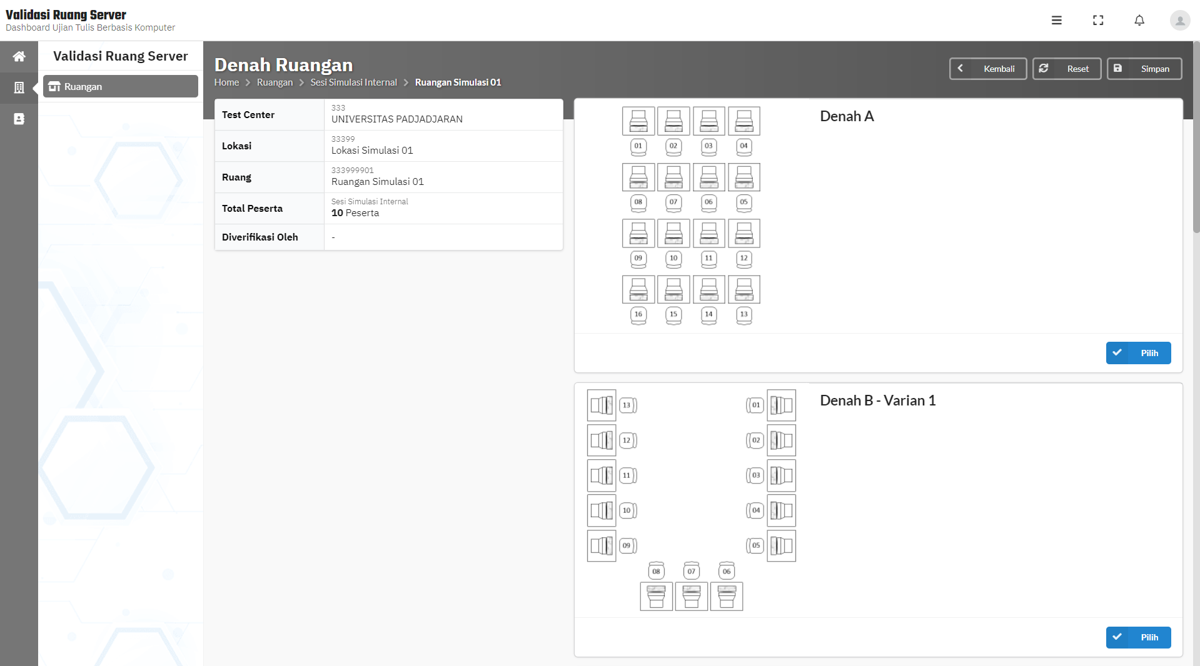Select Denah B seat 13 computer icon
Image resolution: width=1200 pixels, height=666 pixels.
click(x=602, y=405)
